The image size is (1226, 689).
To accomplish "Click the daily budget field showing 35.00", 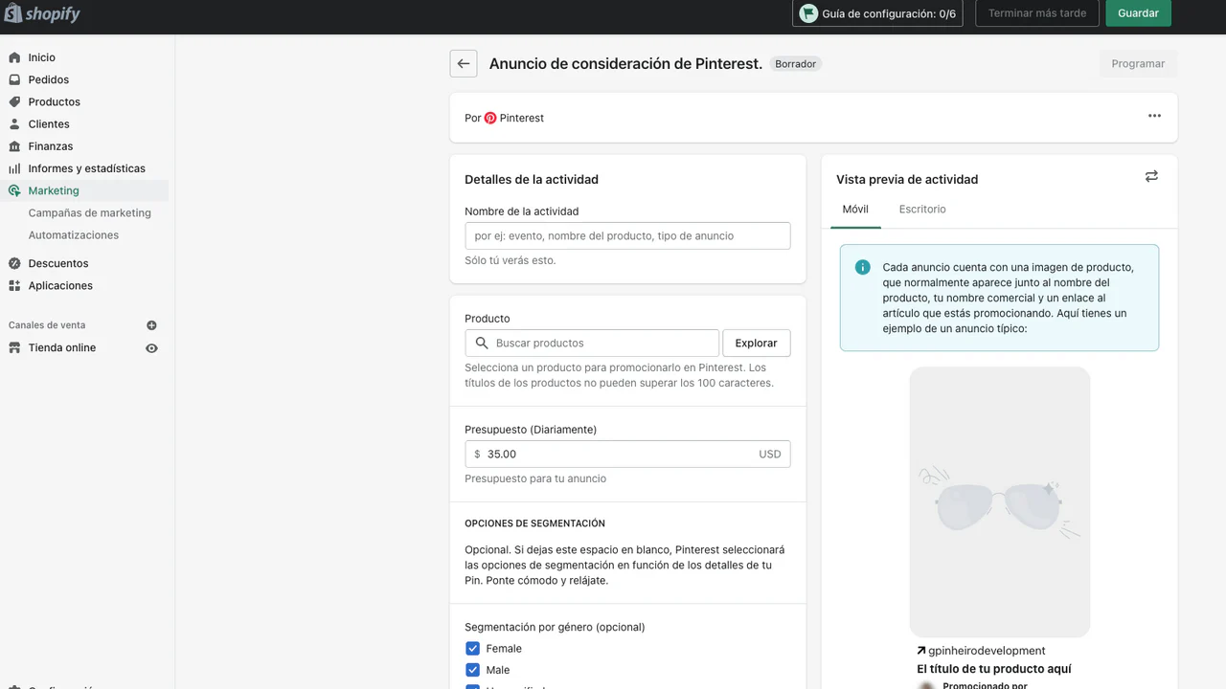I will click(x=627, y=454).
